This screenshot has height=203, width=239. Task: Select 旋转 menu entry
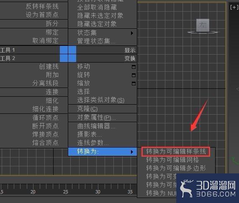(84, 75)
